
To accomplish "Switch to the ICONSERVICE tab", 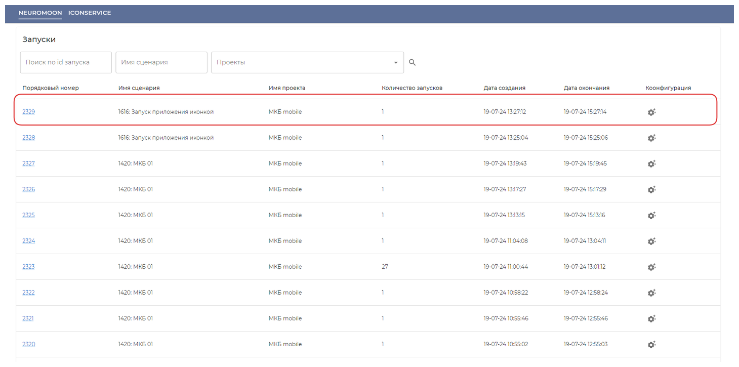I will 90,13.
